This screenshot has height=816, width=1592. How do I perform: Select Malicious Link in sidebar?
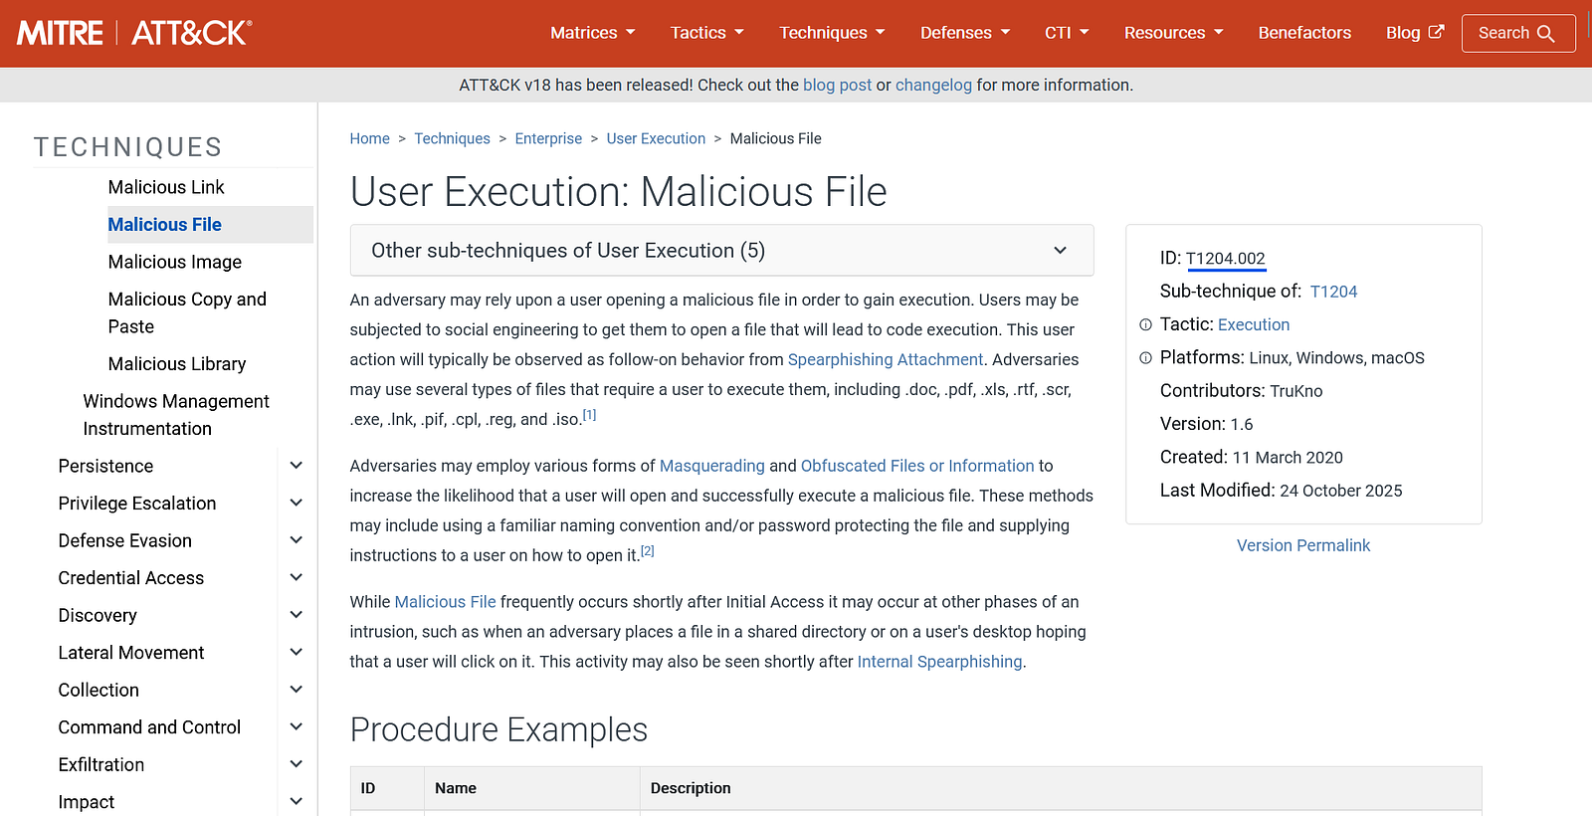tap(166, 187)
